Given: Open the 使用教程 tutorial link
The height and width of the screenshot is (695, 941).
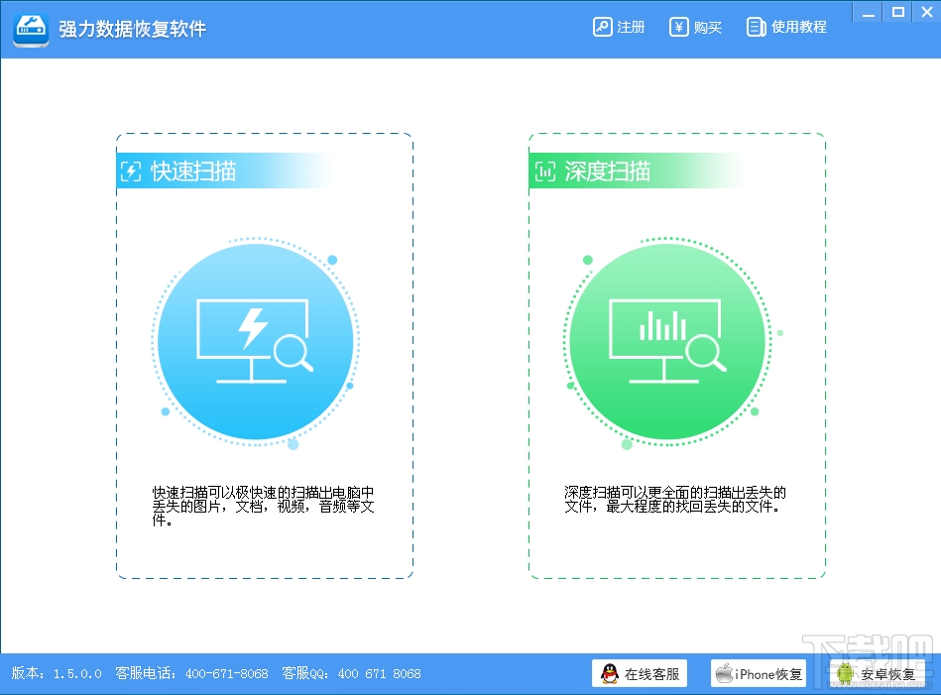Looking at the screenshot, I should coord(786,27).
